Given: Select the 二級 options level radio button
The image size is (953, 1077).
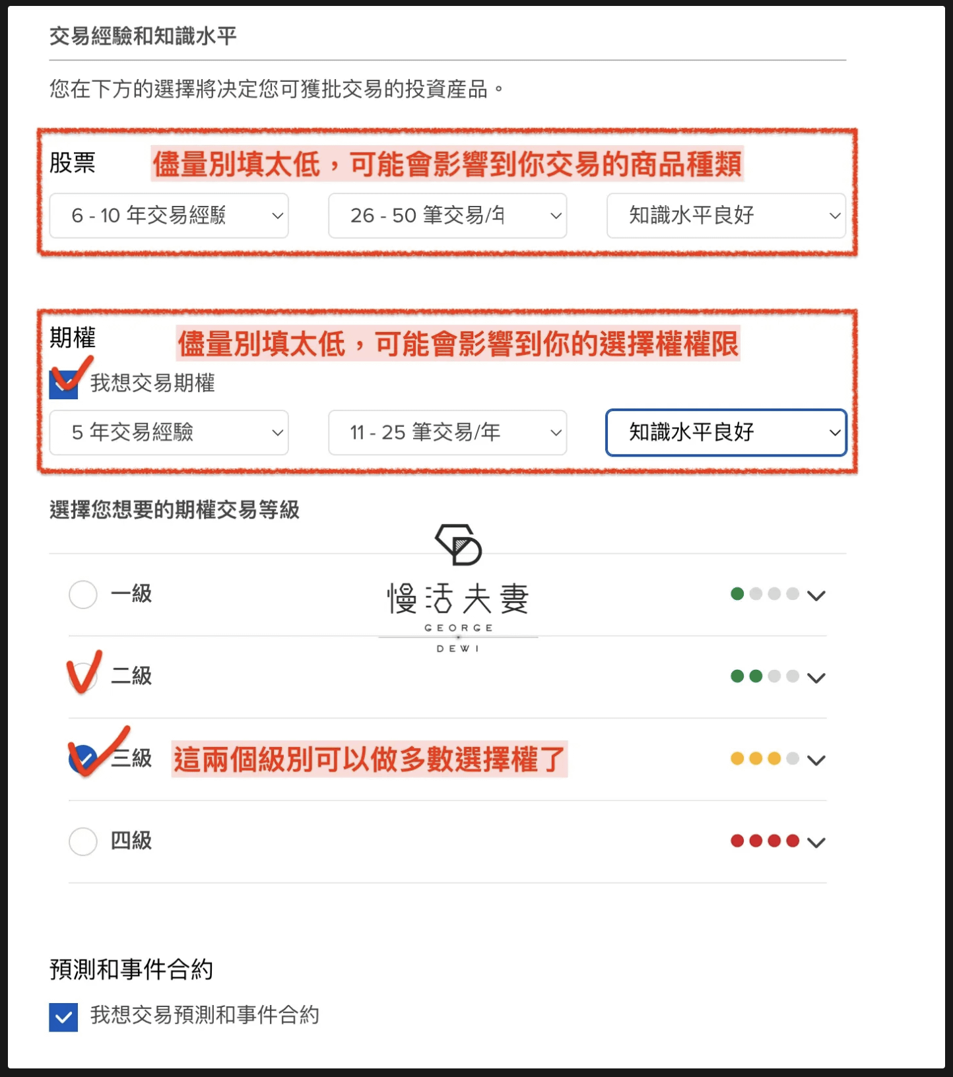Looking at the screenshot, I should tap(83, 677).
